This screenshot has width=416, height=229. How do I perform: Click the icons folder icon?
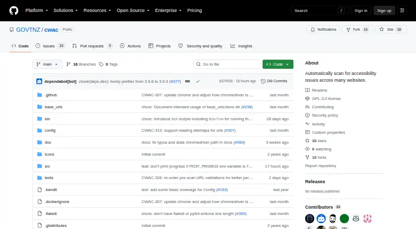click(x=40, y=155)
